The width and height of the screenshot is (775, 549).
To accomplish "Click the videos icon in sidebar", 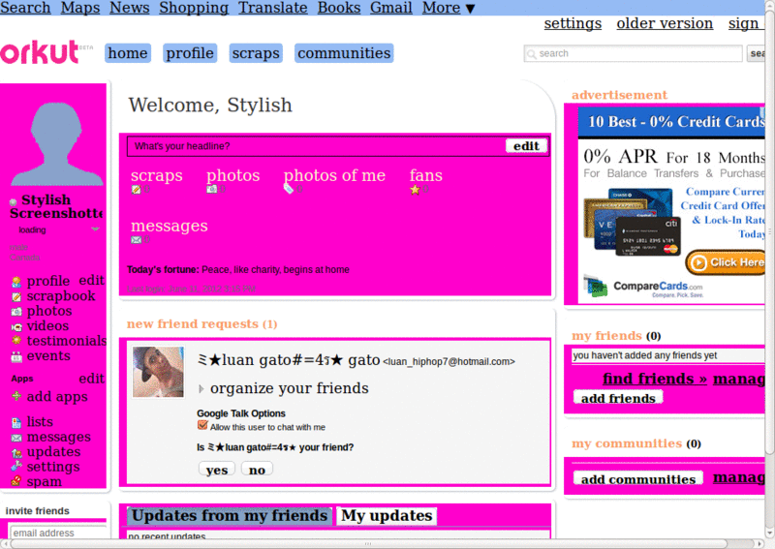I will point(16,326).
